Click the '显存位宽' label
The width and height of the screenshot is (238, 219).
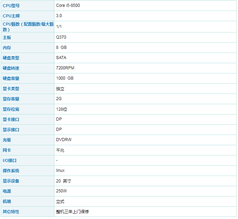11,109
